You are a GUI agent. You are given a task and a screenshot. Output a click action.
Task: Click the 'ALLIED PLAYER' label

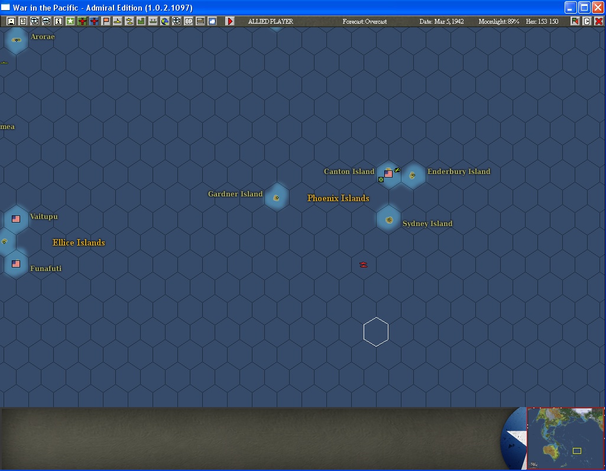271,21
